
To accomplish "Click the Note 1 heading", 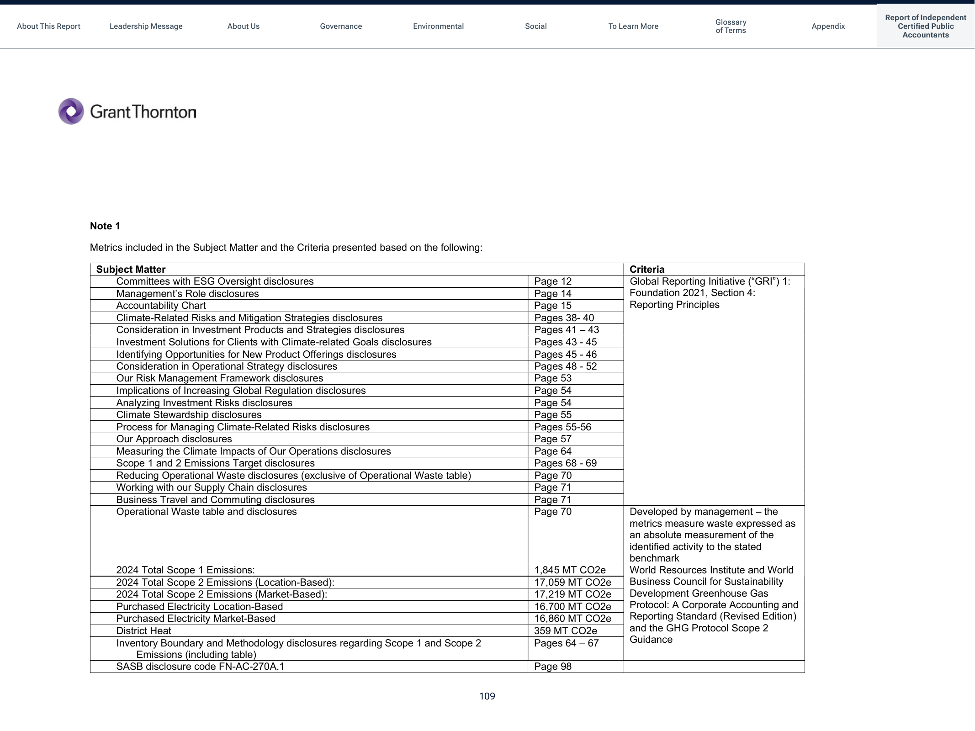I will (x=105, y=226).
